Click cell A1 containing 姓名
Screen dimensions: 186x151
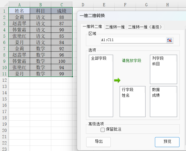pyautogui.click(x=19, y=11)
